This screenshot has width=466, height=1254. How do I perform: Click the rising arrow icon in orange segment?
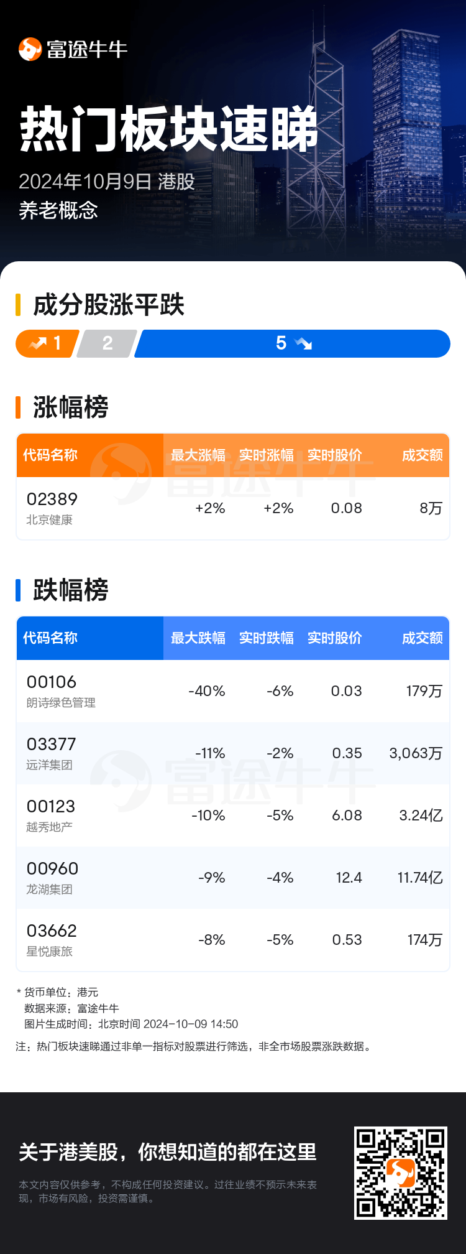[x=39, y=343]
